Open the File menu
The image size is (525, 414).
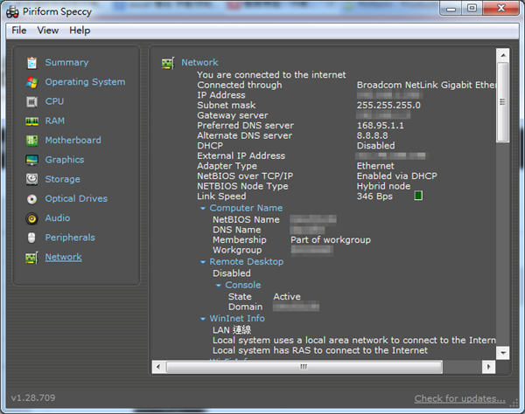19,31
